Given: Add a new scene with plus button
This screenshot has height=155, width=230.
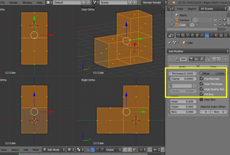Looking at the screenshot, I should point(130,3).
